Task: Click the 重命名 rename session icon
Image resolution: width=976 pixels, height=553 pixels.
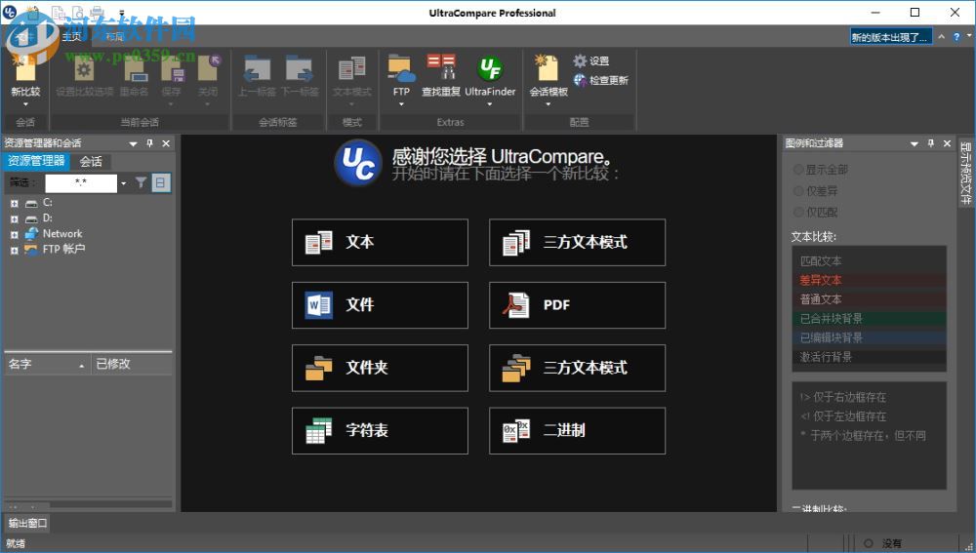Action: 134,69
